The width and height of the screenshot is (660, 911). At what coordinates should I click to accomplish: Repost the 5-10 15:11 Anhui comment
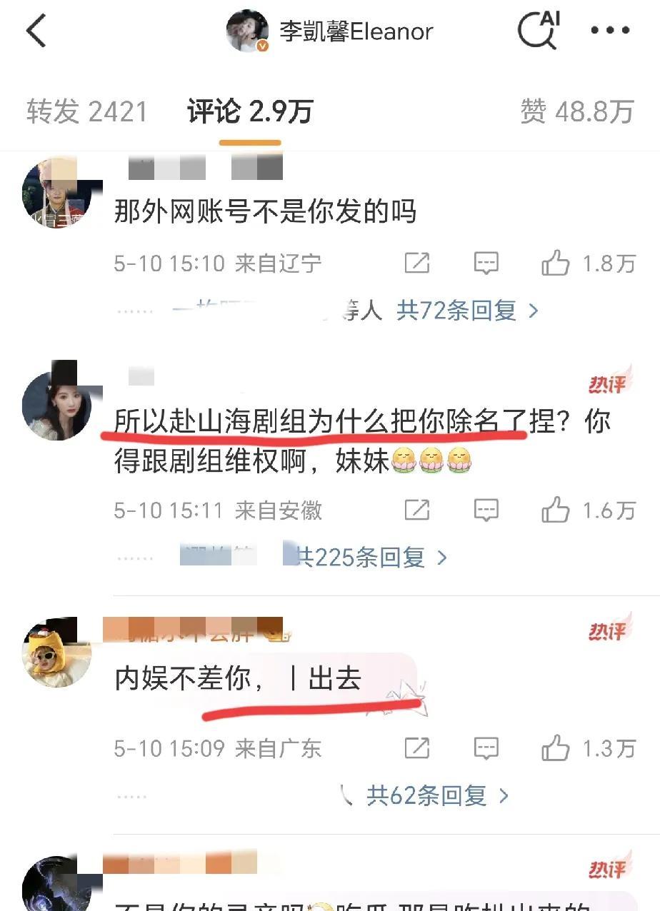[x=417, y=510]
